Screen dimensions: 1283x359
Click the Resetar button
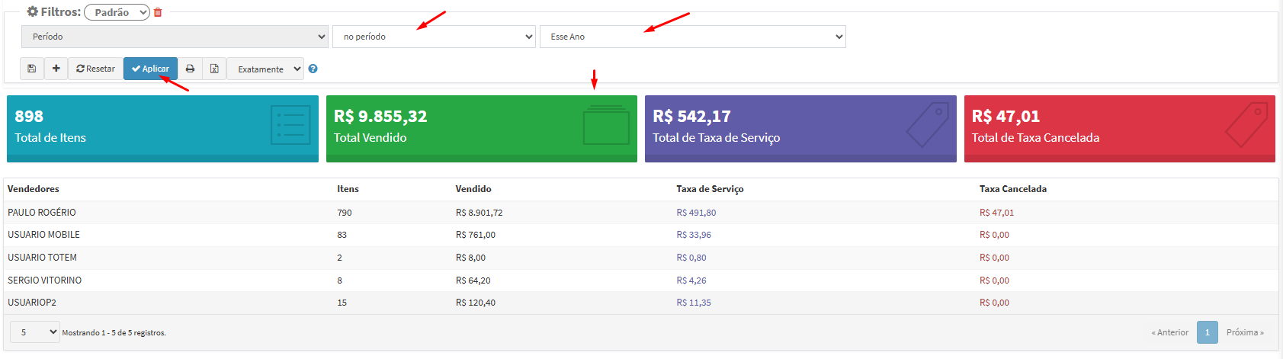click(x=95, y=69)
